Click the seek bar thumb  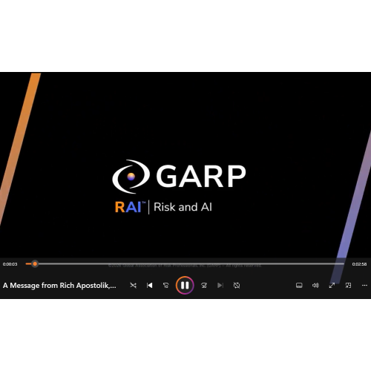coord(35,264)
